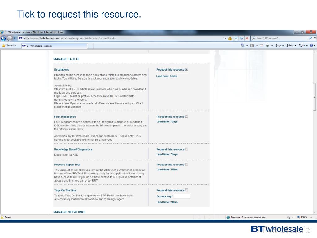The width and height of the screenshot is (317, 238).
Task: Click the Access Key input field
Action: pos(182,196)
